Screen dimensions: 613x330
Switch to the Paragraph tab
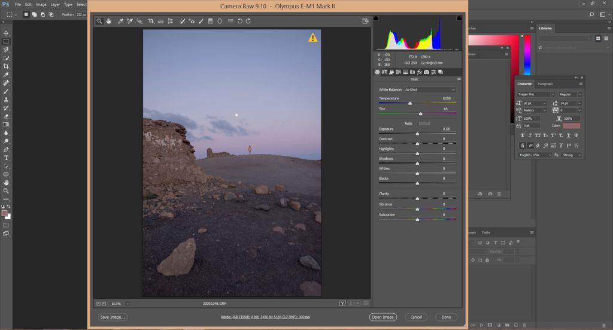(x=545, y=84)
